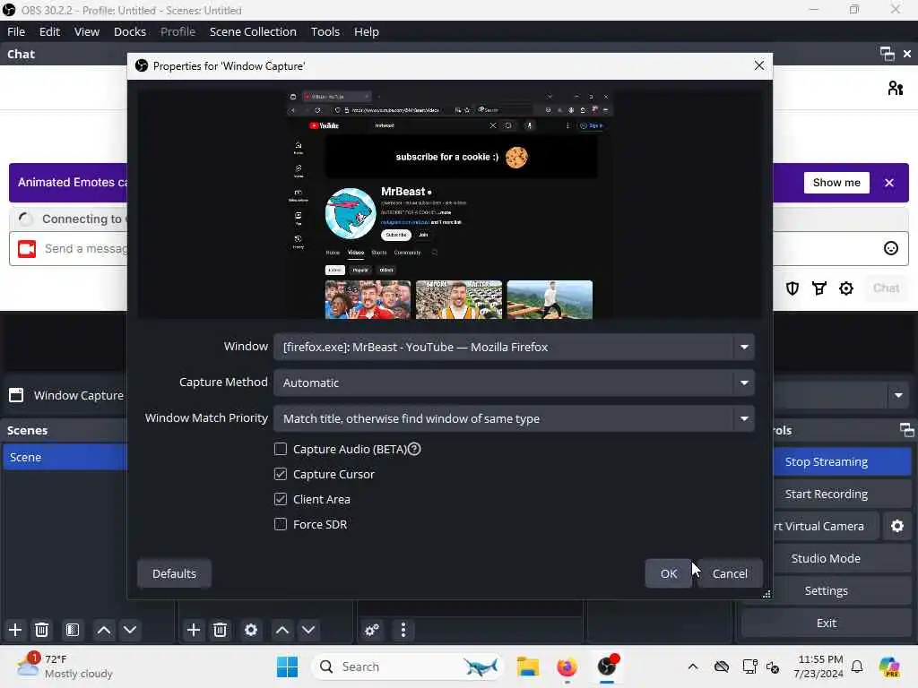Open Firefox from the taskbar
Viewport: 918px width, 688px height.
(567, 666)
